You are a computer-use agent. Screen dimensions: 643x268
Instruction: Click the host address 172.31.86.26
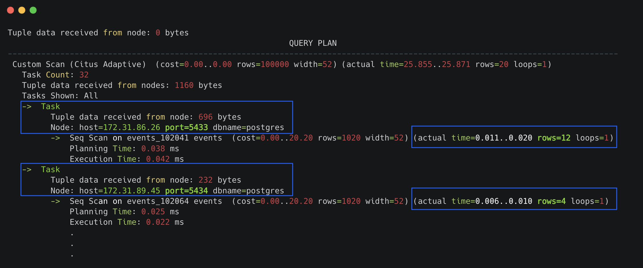pyautogui.click(x=132, y=127)
